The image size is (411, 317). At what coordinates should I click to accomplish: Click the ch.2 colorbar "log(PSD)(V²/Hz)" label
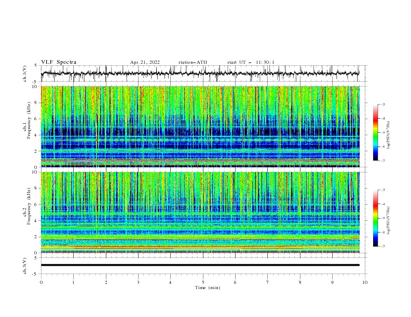tap(388, 220)
